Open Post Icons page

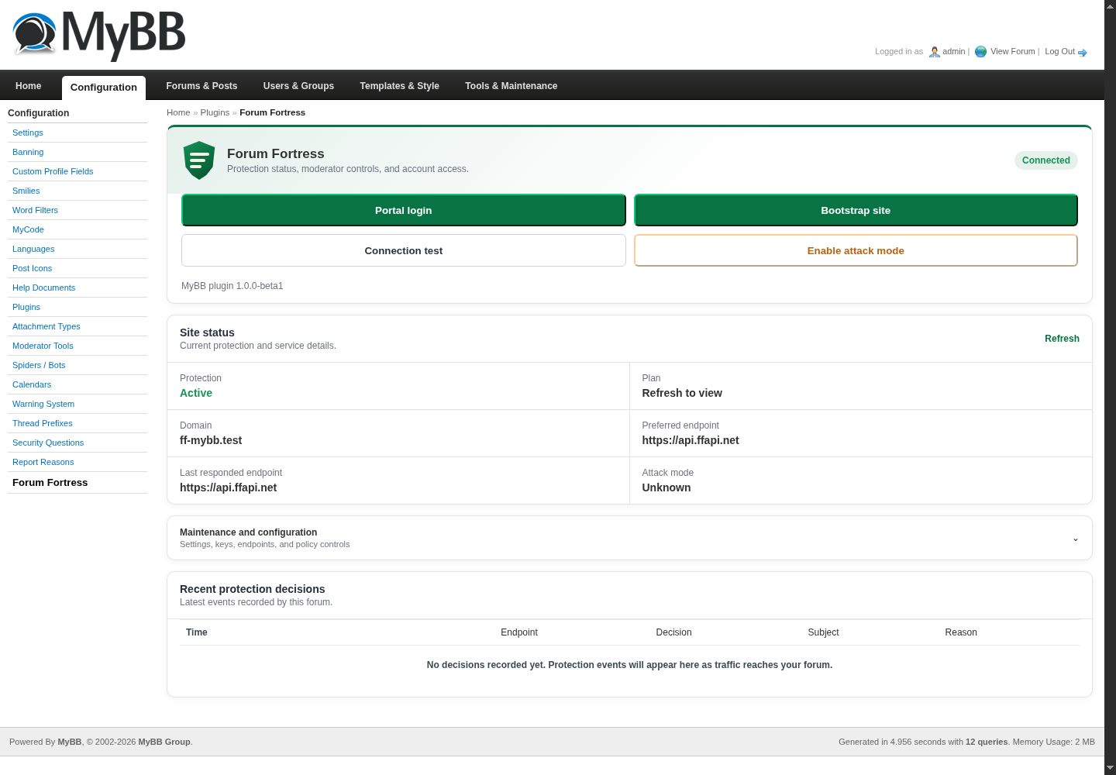click(x=33, y=268)
